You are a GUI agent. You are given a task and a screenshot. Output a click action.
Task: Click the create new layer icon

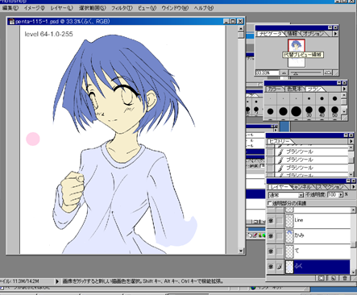pos(333,278)
